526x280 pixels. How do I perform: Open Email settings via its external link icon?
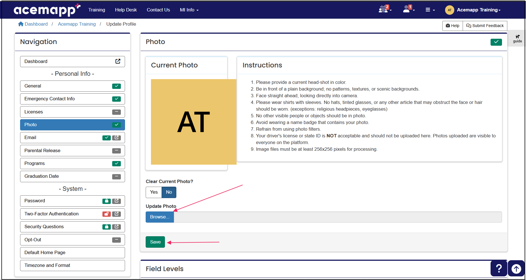coord(117,137)
